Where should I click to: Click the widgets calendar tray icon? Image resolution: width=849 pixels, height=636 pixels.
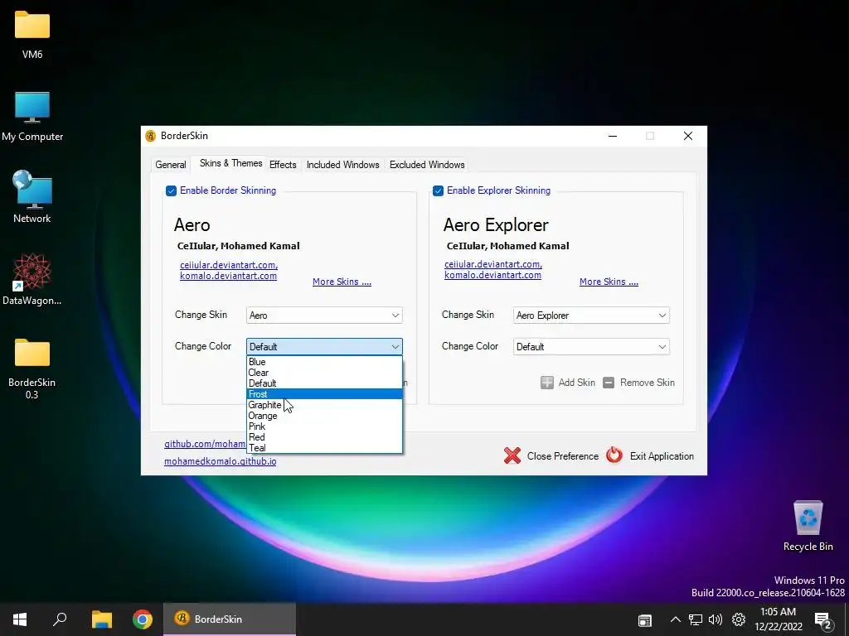(x=644, y=620)
